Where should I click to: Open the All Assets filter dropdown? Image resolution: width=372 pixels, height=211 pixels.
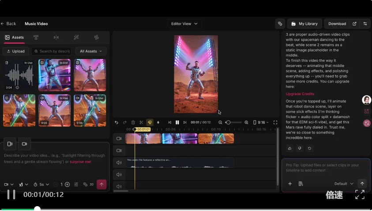[90, 51]
